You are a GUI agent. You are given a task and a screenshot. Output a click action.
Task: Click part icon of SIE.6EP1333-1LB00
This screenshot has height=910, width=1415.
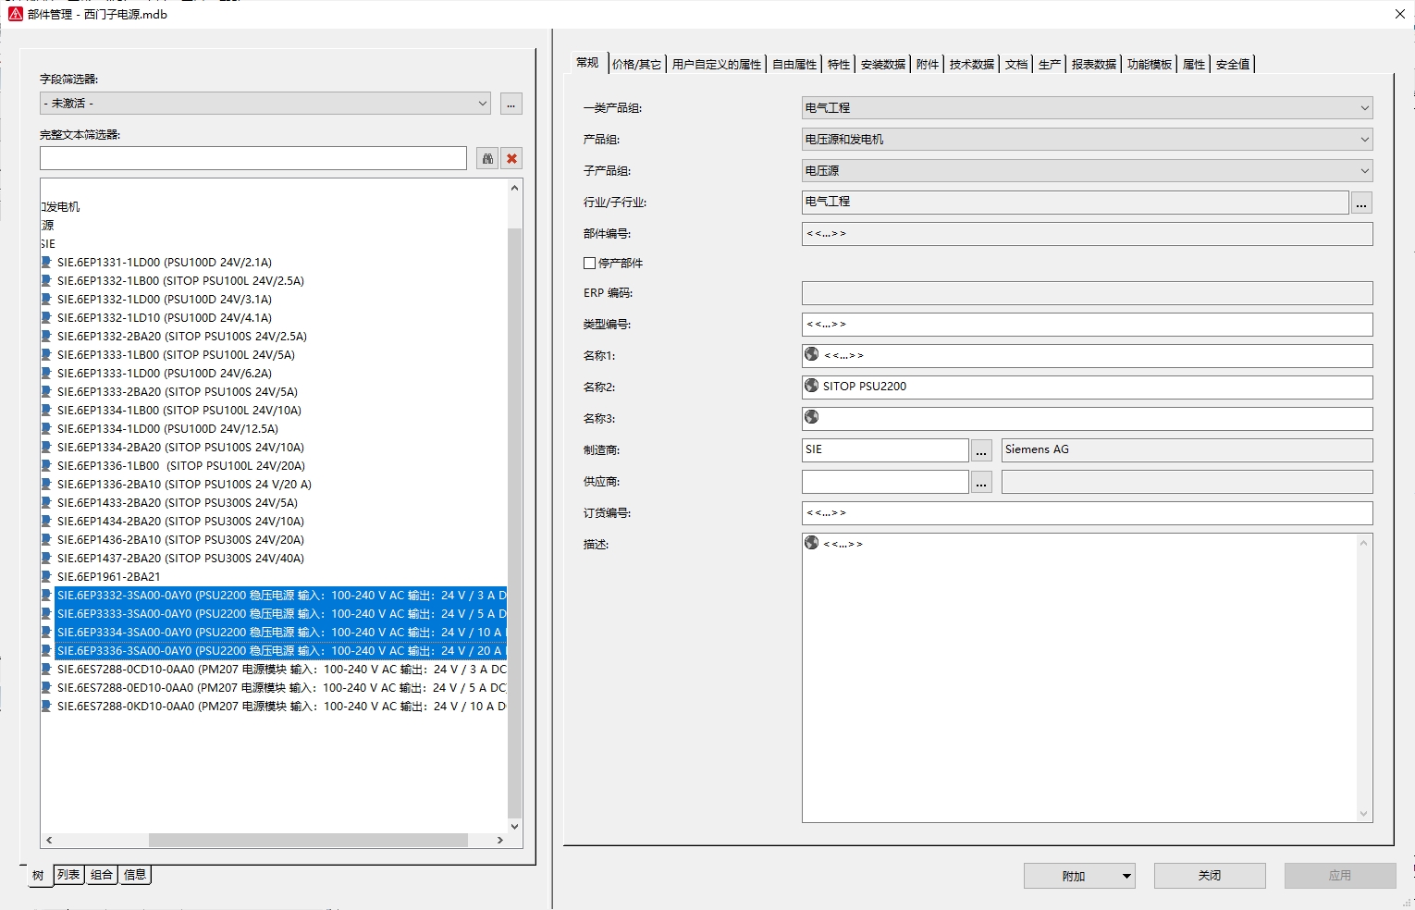[x=46, y=354]
